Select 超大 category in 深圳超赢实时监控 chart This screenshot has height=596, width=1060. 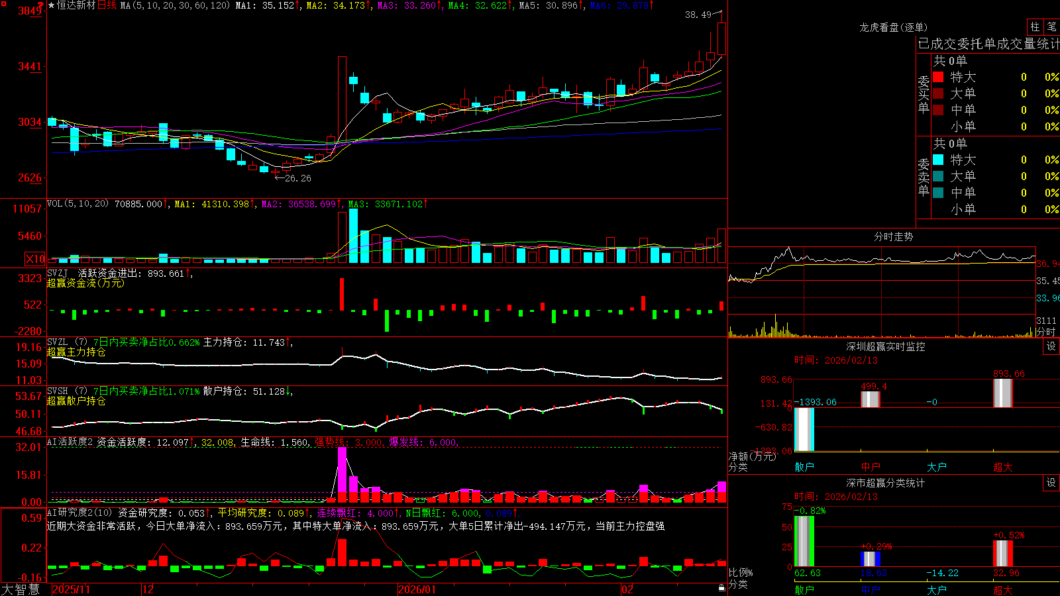(x=1003, y=467)
